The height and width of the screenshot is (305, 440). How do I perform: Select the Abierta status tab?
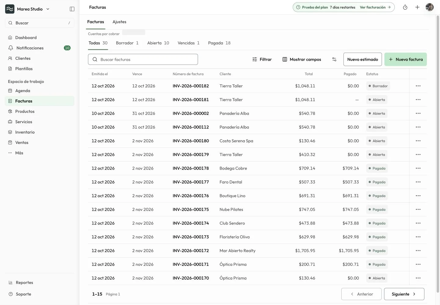point(158,43)
